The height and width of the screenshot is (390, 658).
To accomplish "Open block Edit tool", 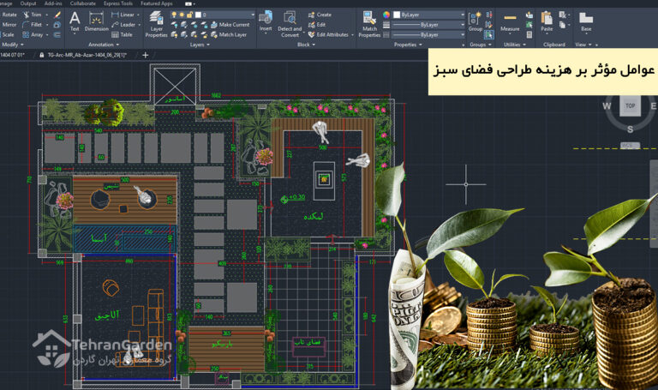I will click(x=317, y=25).
